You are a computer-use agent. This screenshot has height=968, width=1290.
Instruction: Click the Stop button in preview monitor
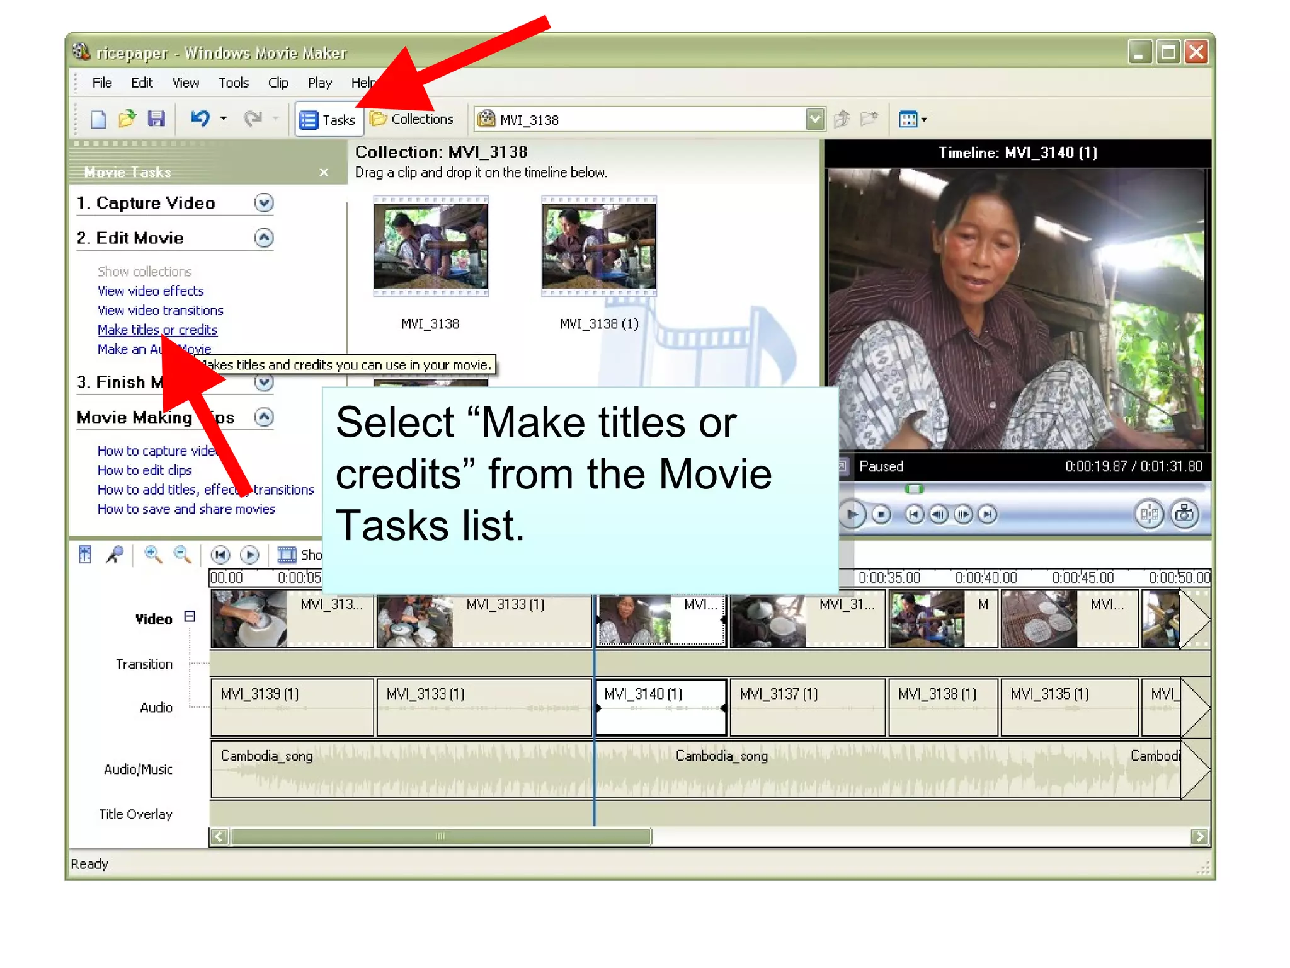click(x=881, y=515)
